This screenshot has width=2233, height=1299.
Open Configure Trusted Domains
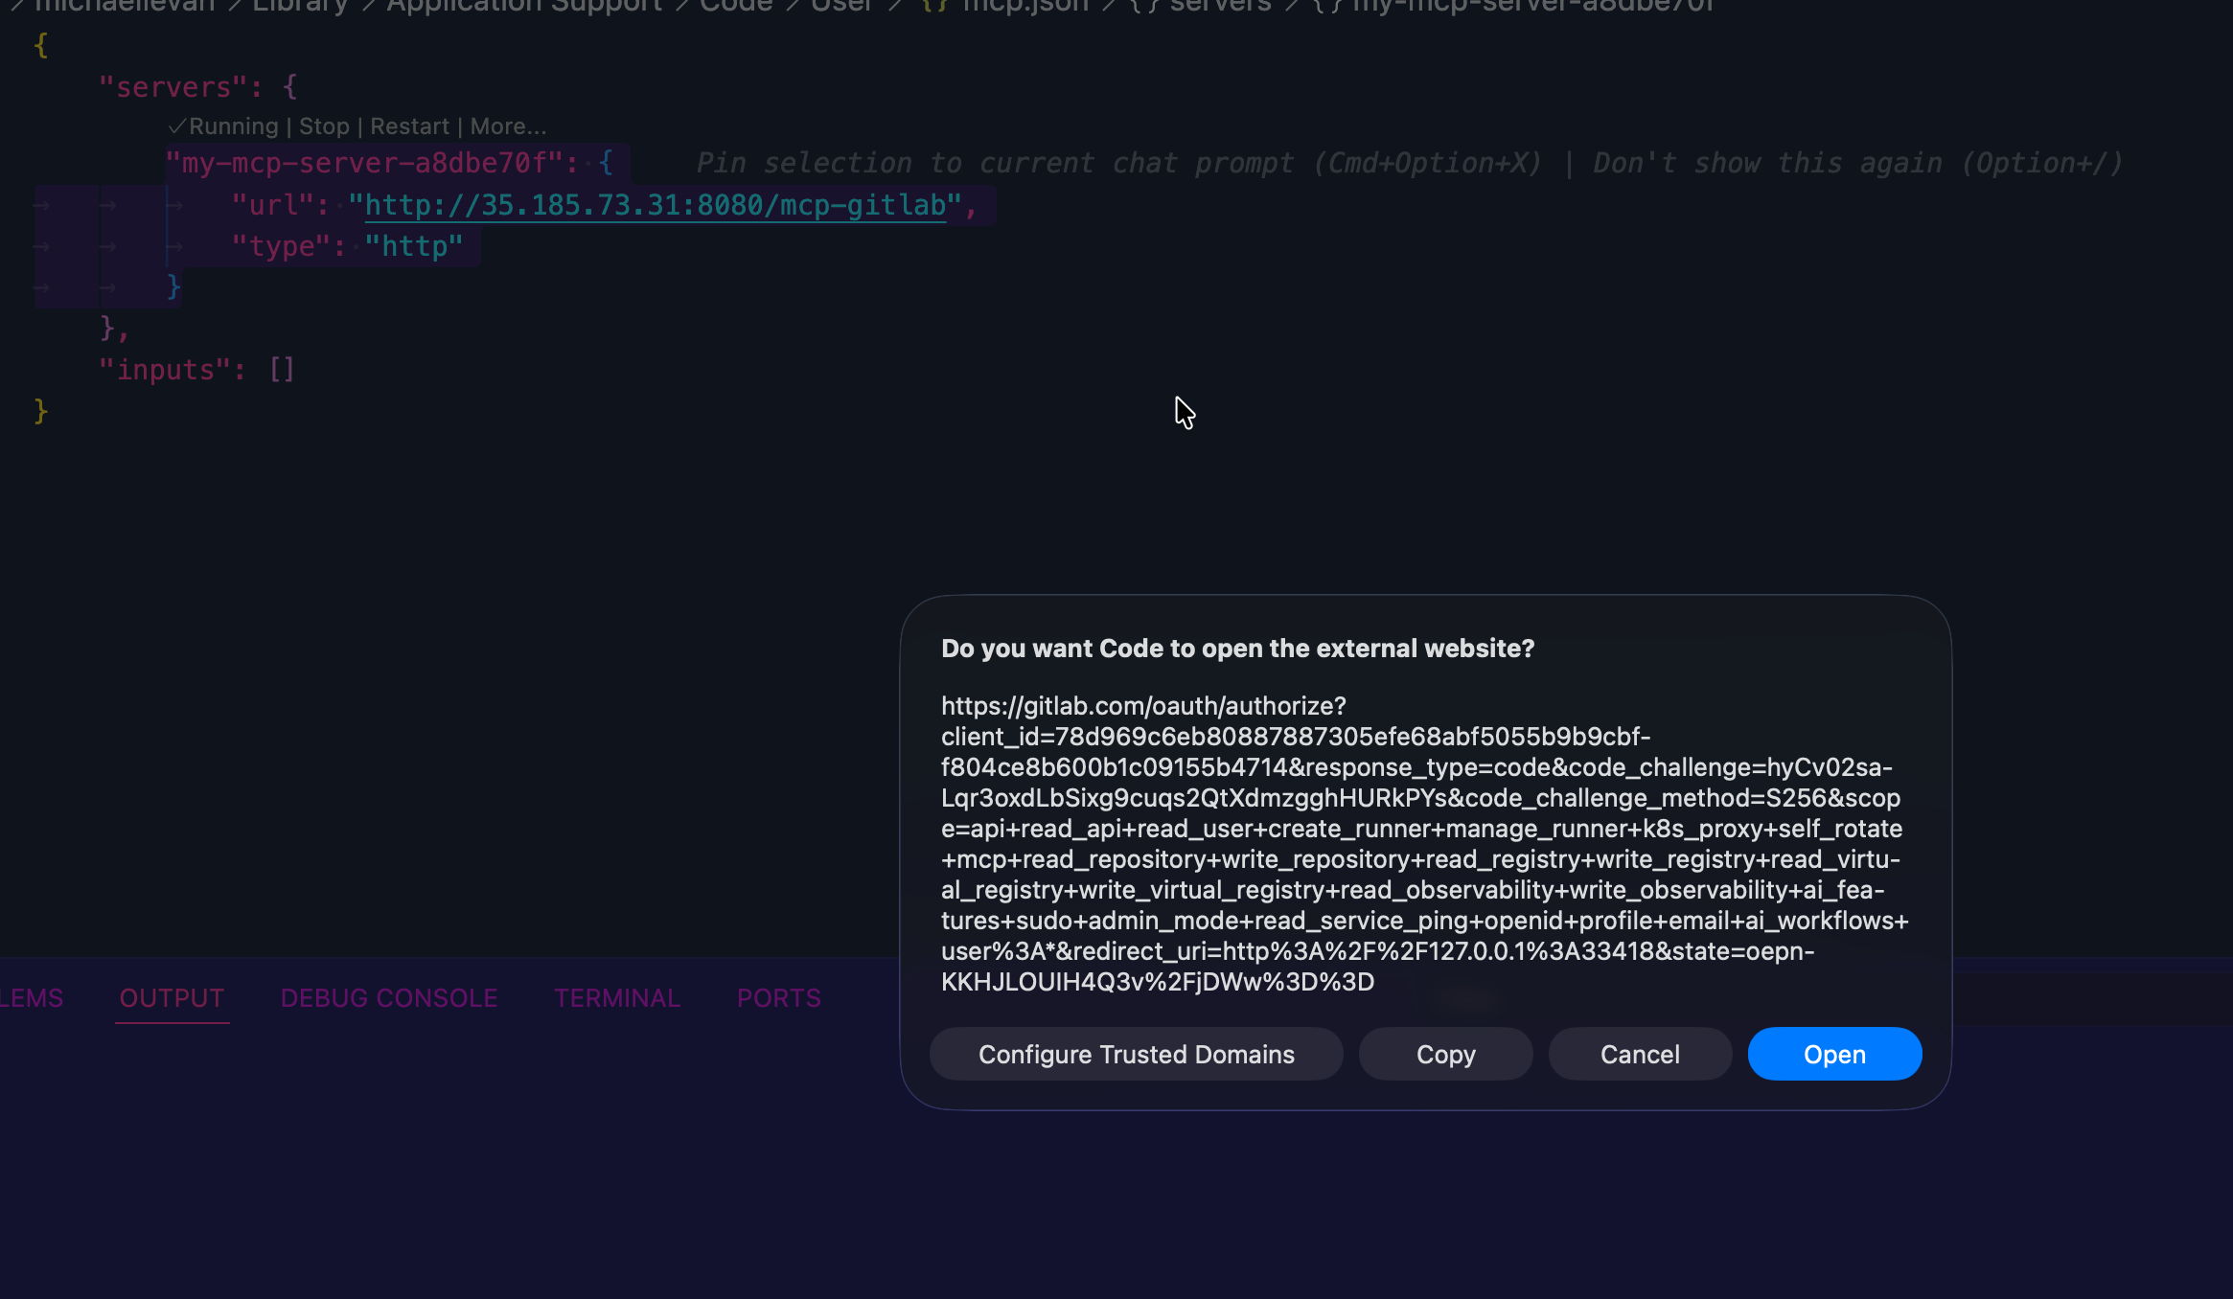(1136, 1055)
